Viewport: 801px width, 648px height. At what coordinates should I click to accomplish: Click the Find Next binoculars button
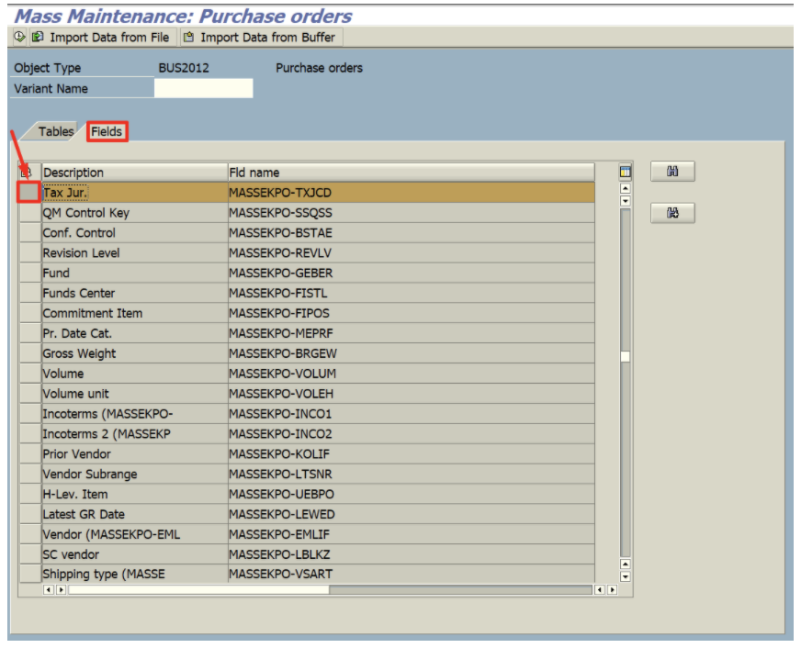point(672,213)
